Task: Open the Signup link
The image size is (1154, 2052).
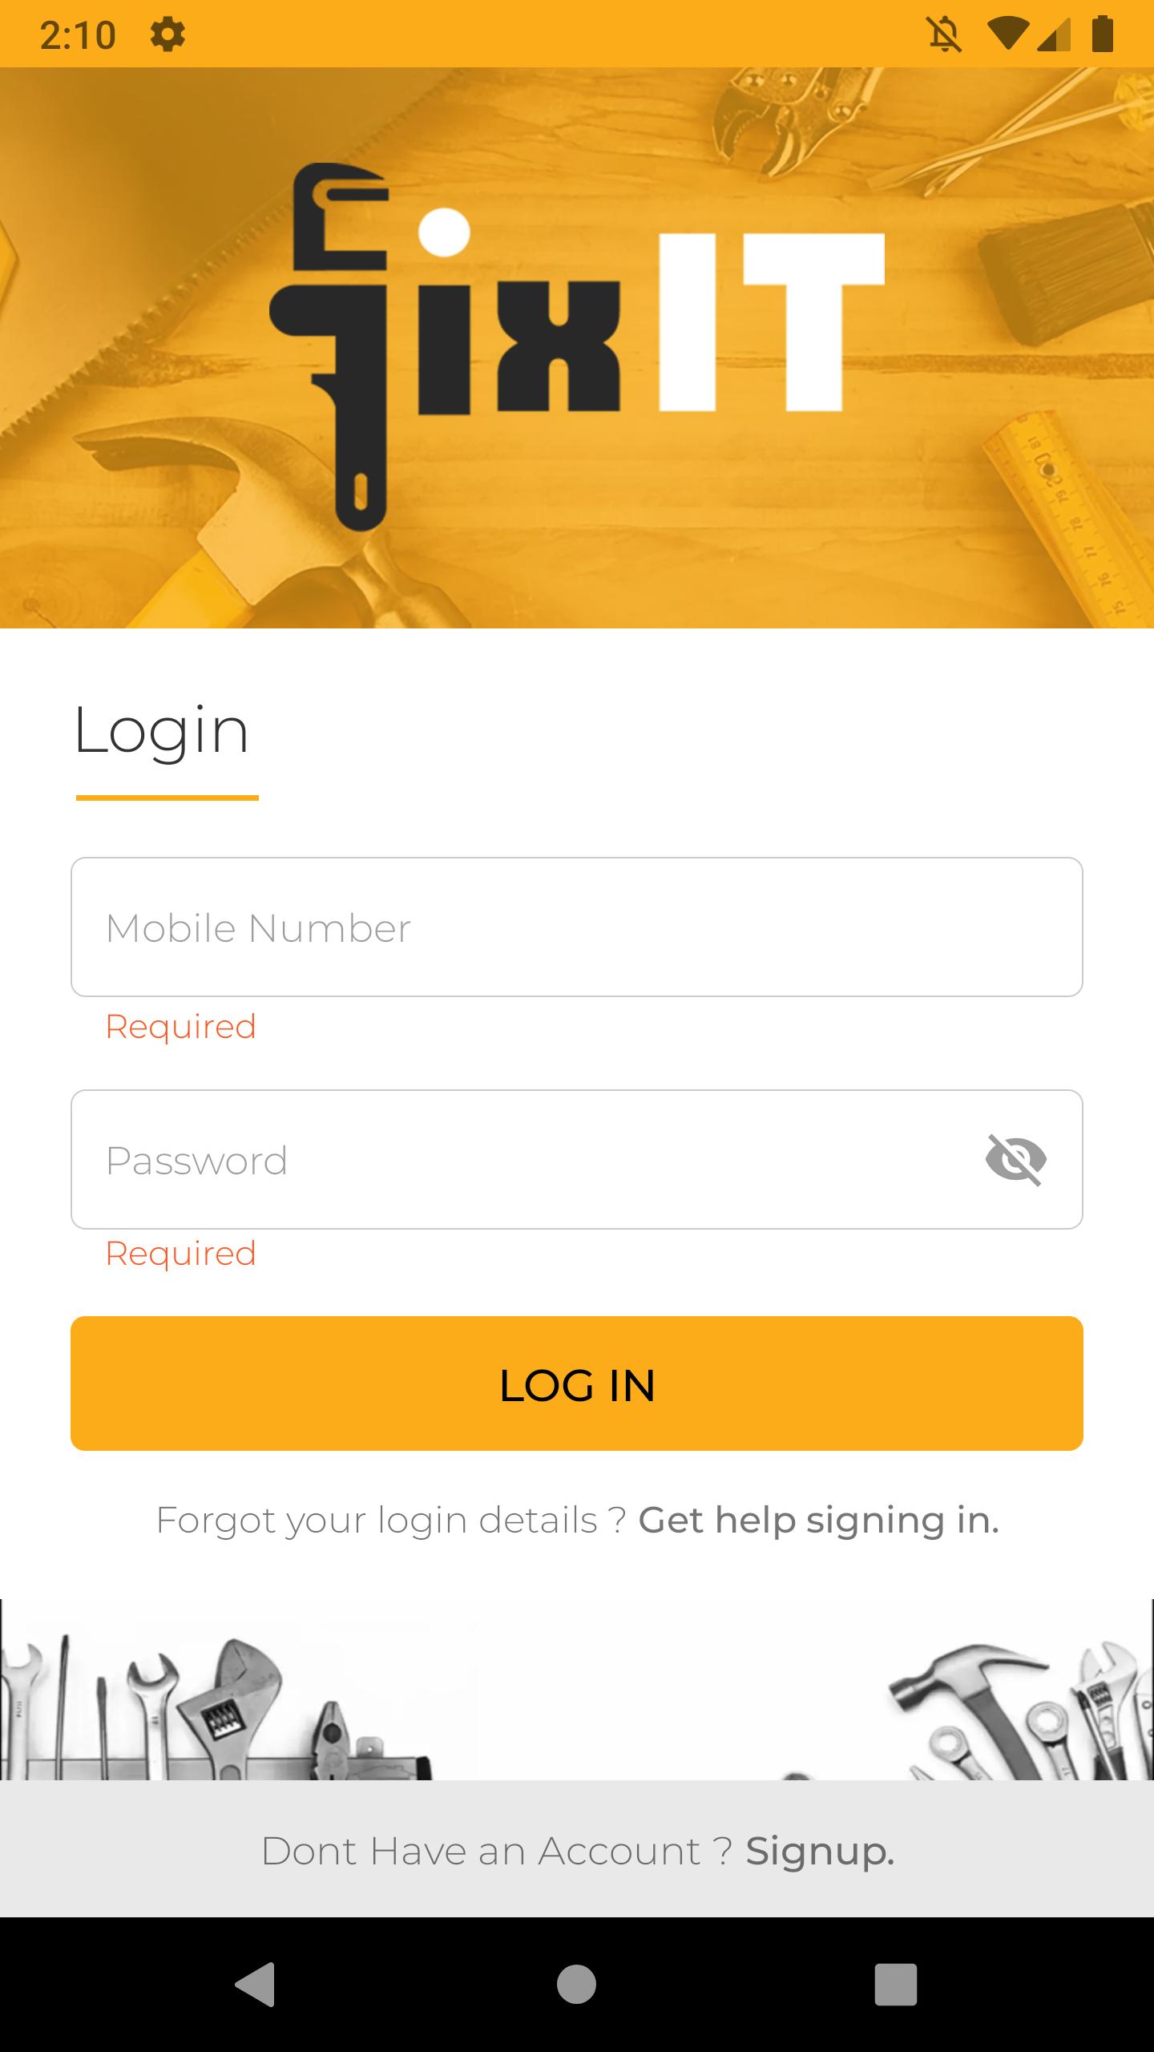Action: 820,1852
